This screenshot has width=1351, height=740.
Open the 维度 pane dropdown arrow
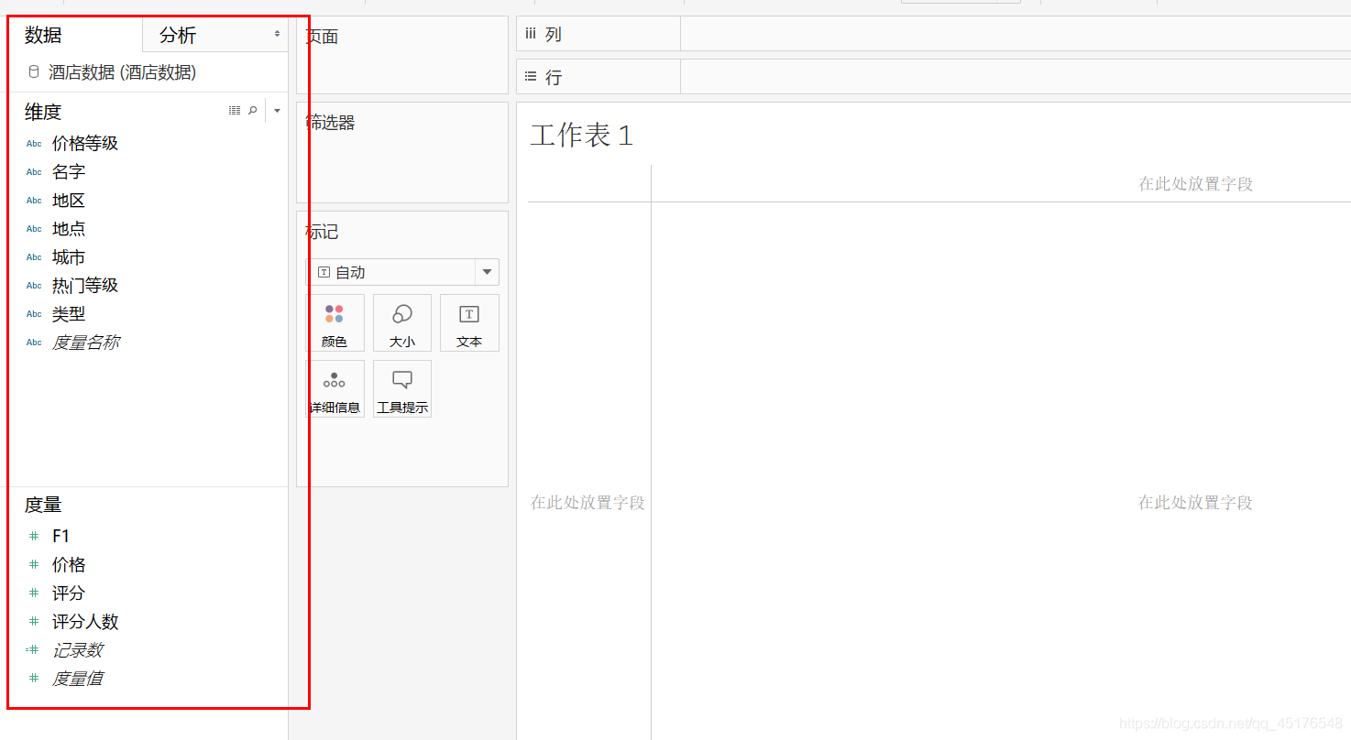[277, 111]
